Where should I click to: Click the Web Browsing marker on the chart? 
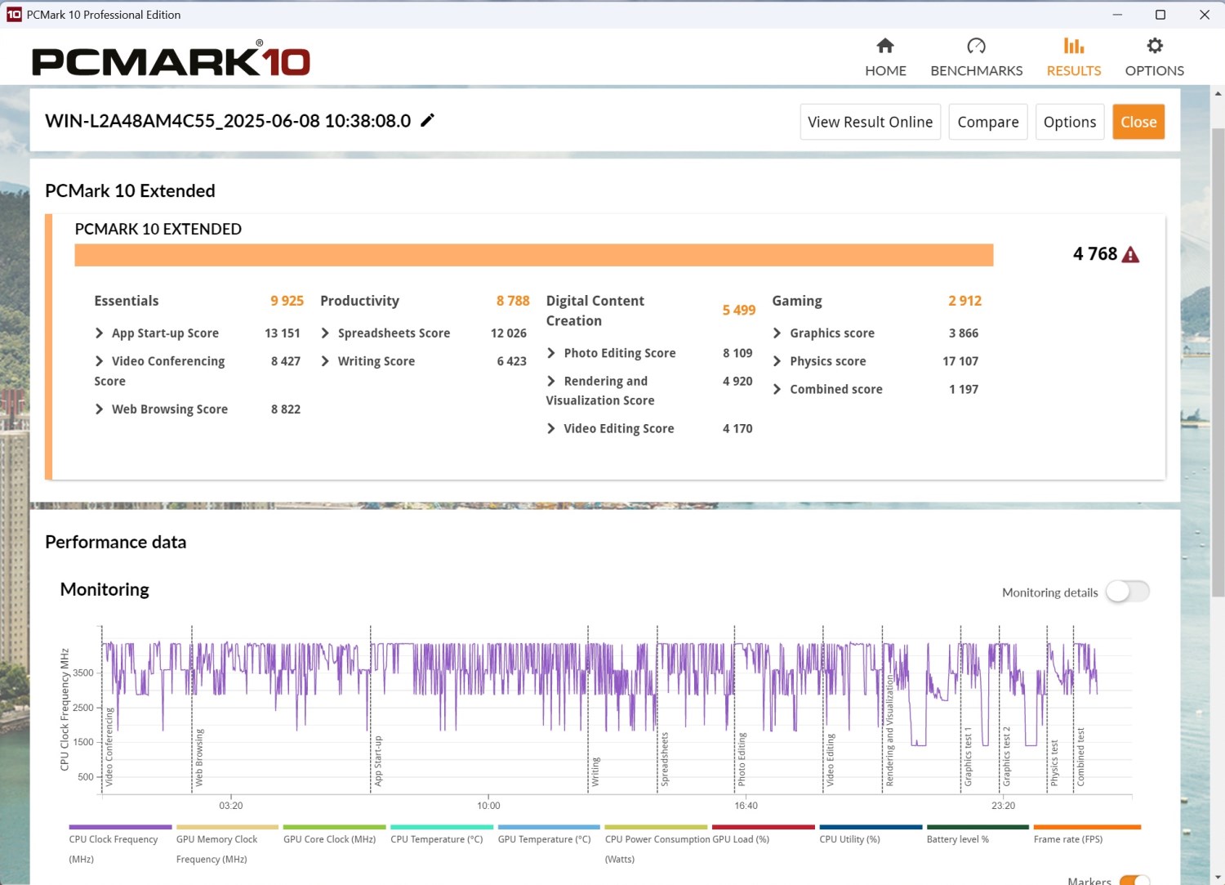199,758
